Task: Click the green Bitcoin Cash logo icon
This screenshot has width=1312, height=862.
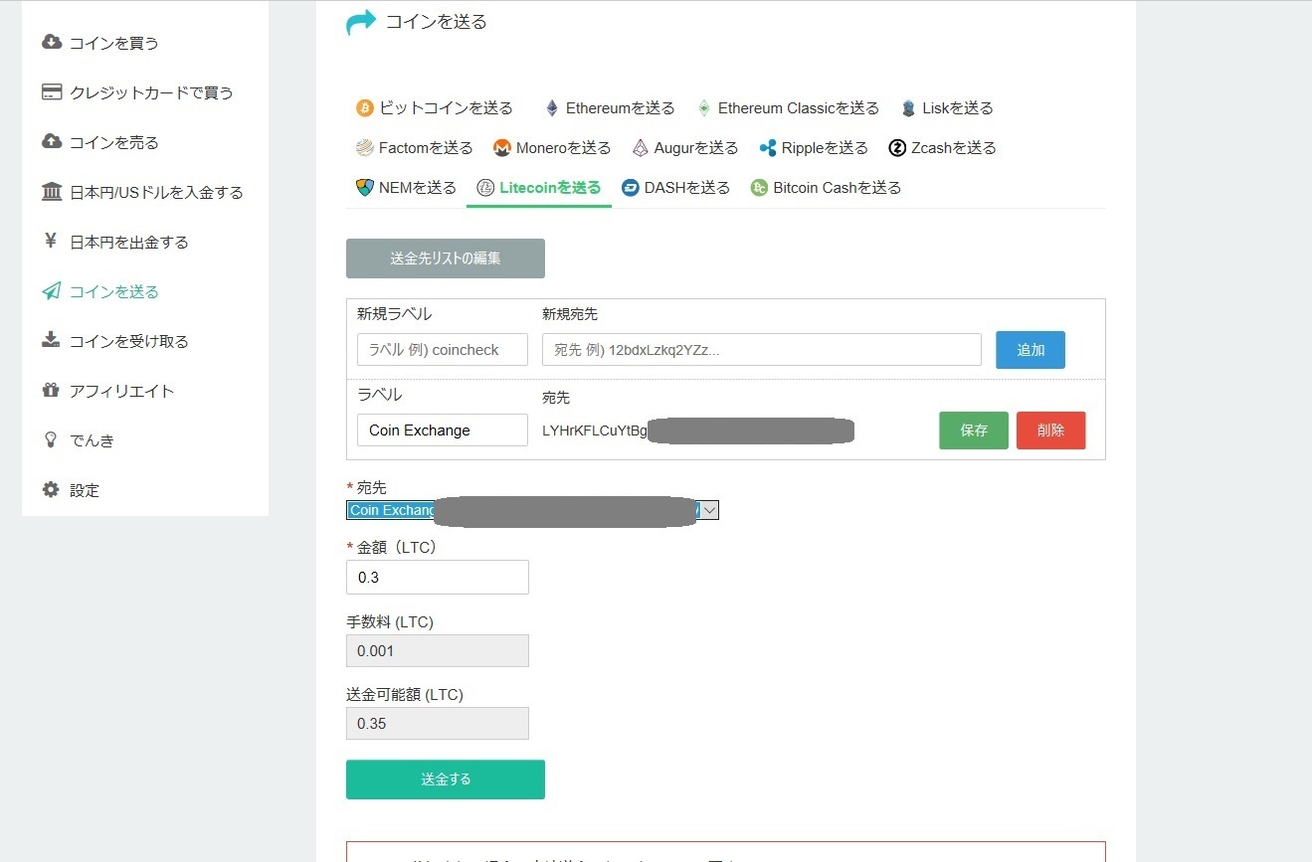Action: (759, 187)
